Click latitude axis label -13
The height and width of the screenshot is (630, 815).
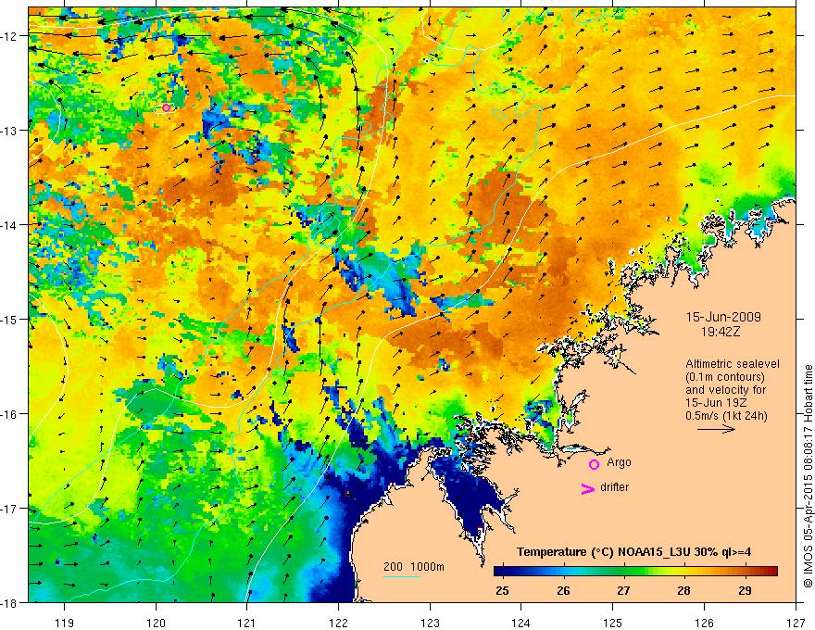pos(11,131)
